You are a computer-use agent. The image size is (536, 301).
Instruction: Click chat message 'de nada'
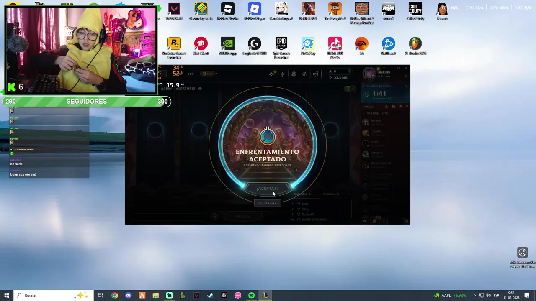[16, 164]
